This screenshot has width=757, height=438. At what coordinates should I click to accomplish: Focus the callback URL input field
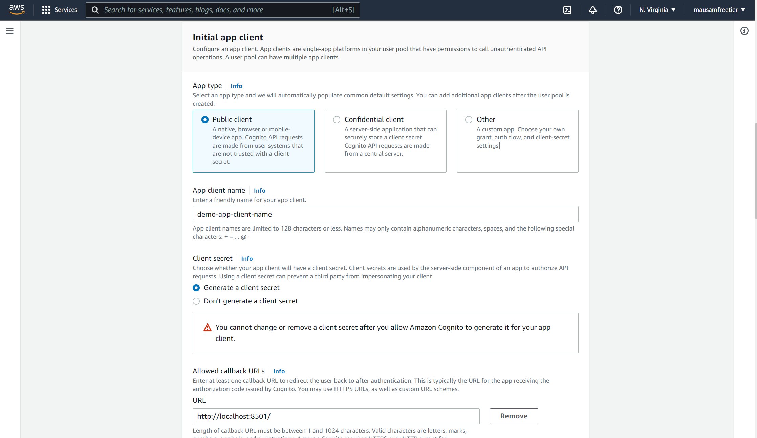(336, 416)
